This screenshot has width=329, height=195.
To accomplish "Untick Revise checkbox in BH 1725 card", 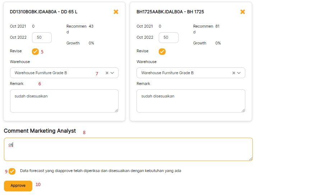I will pyautogui.click(x=162, y=52).
